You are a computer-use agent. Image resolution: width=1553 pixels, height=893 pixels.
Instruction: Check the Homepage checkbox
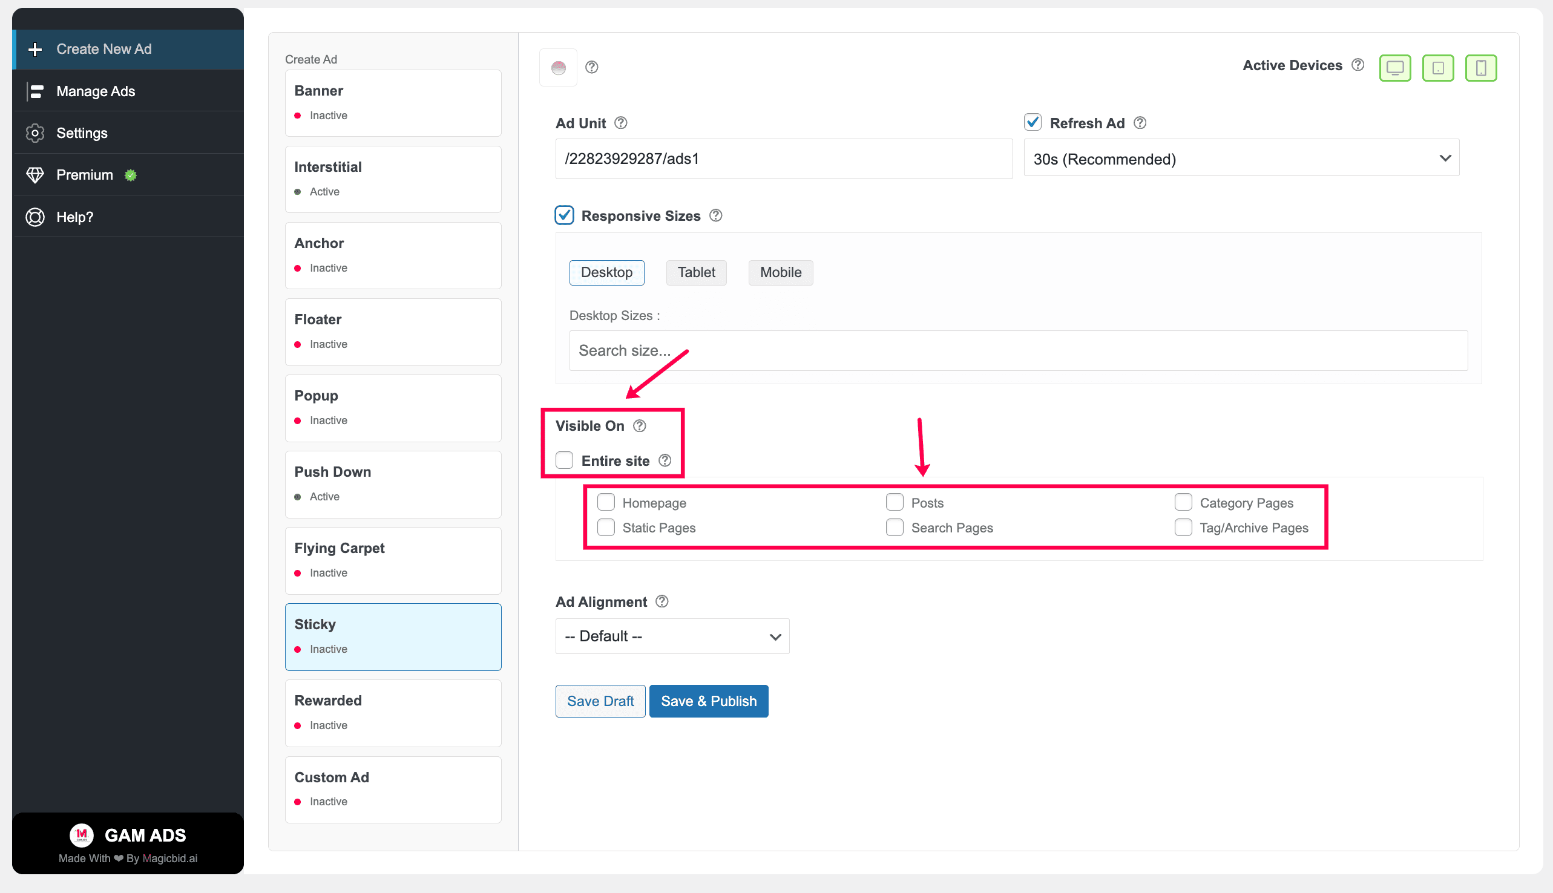pyautogui.click(x=606, y=502)
